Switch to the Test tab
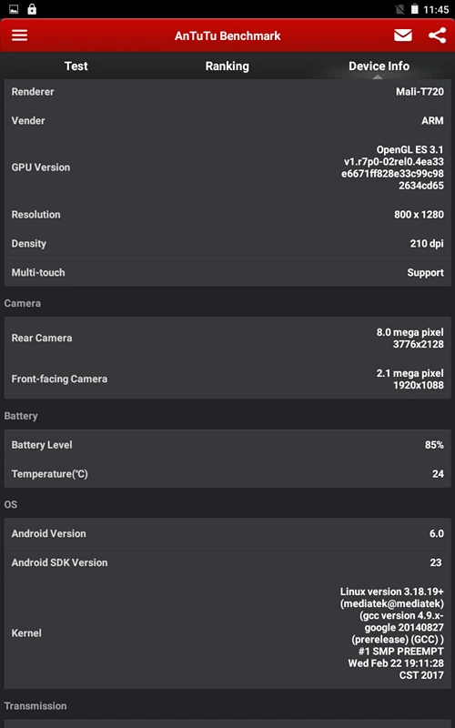Image resolution: width=455 pixels, height=728 pixels. tap(76, 66)
